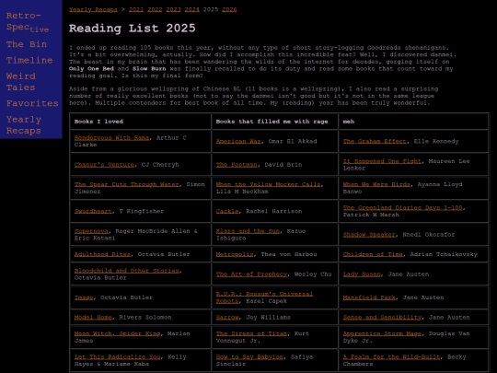The height and width of the screenshot is (373, 497).
Task: Click the bold 'Slow Burn' text
Action: point(149,69)
